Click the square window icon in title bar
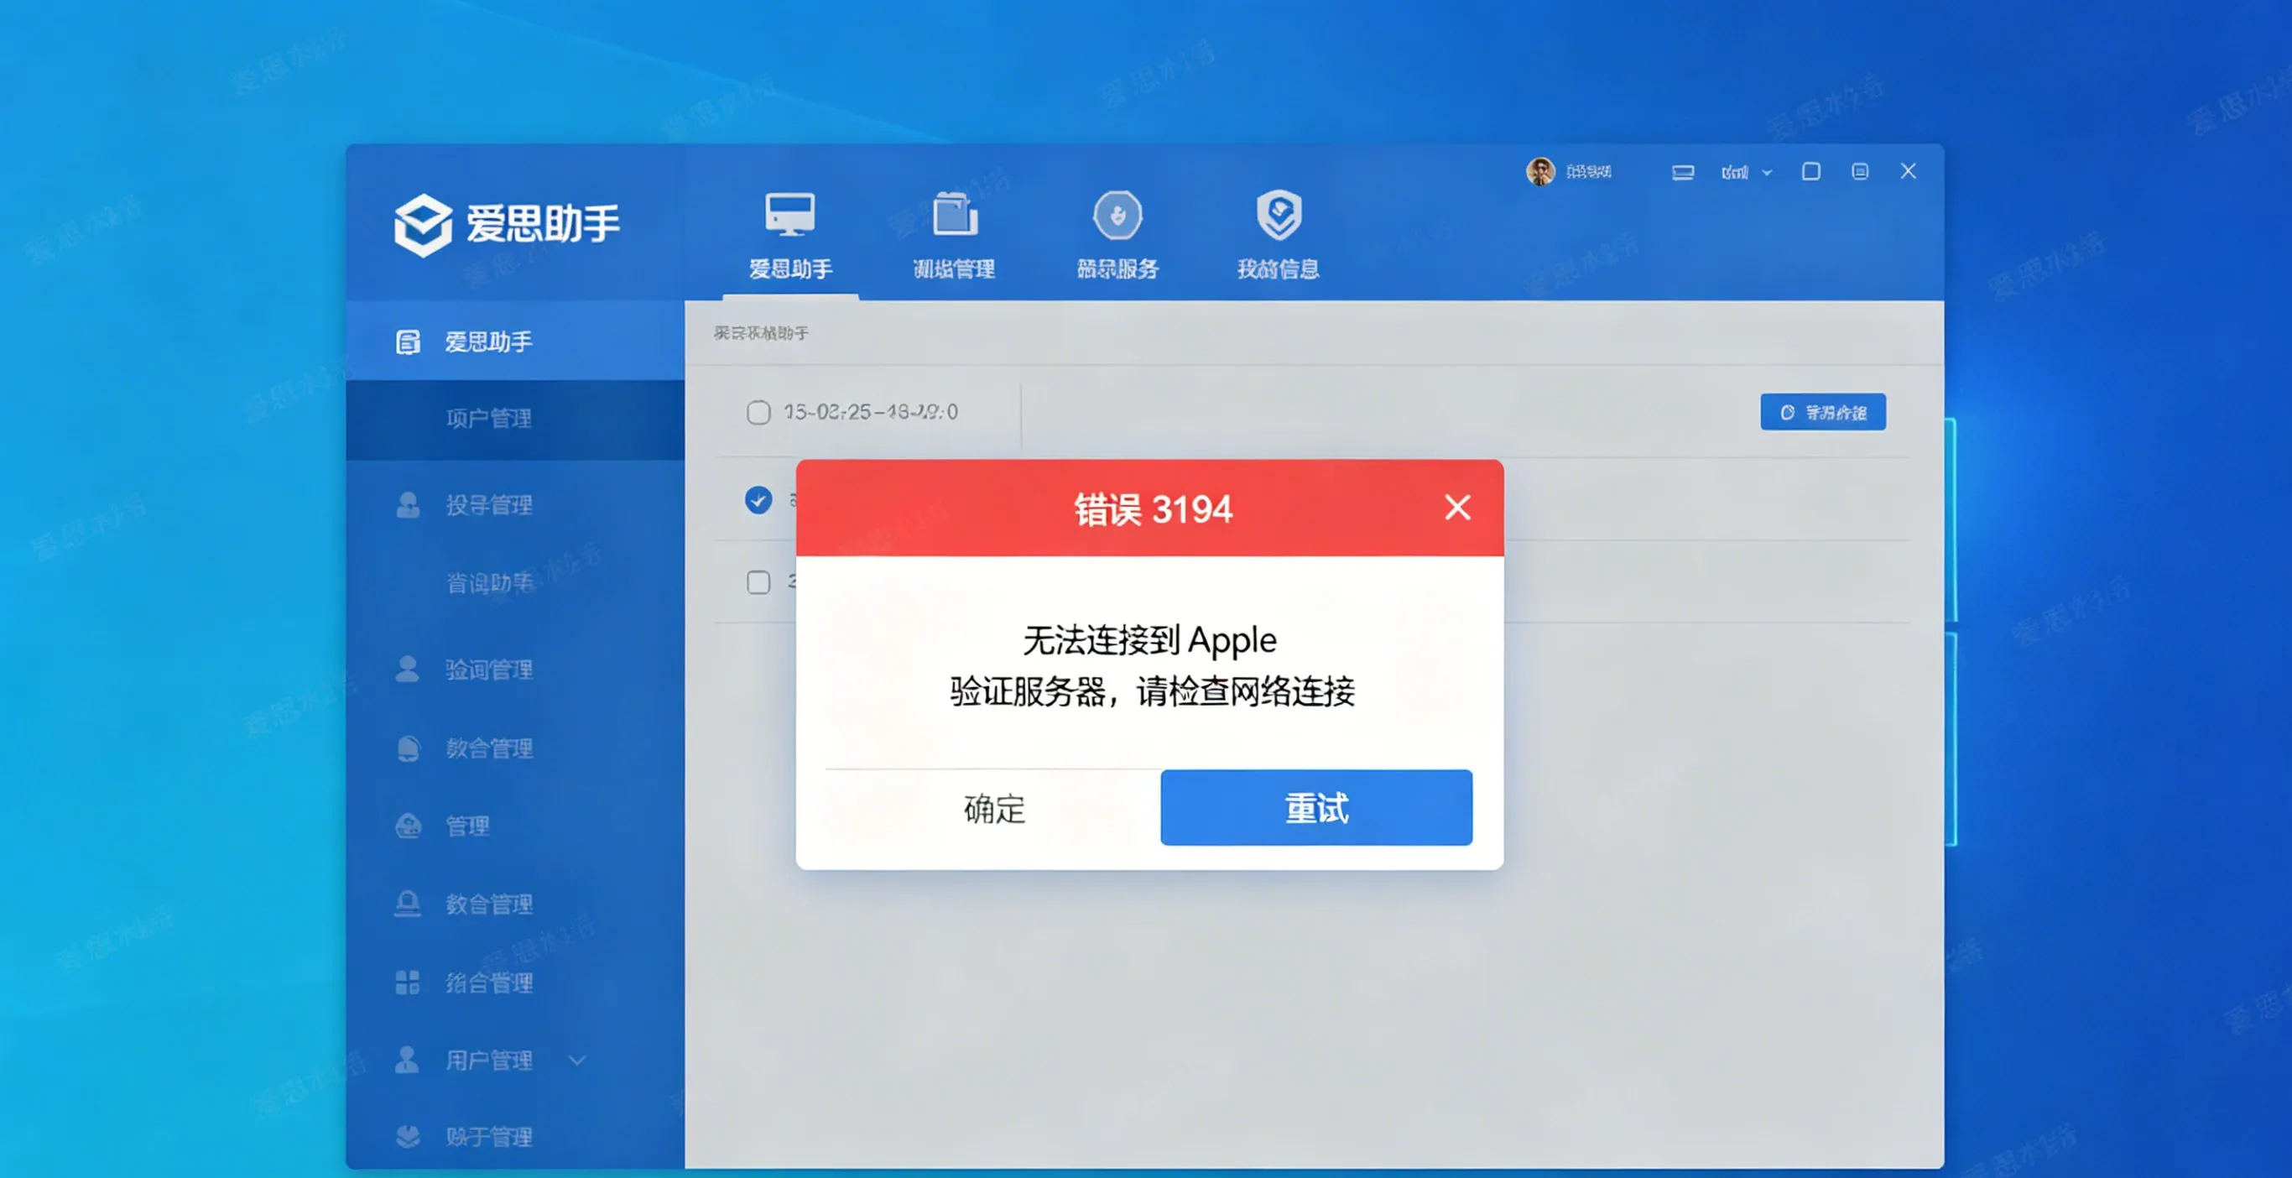 pyautogui.click(x=1810, y=171)
